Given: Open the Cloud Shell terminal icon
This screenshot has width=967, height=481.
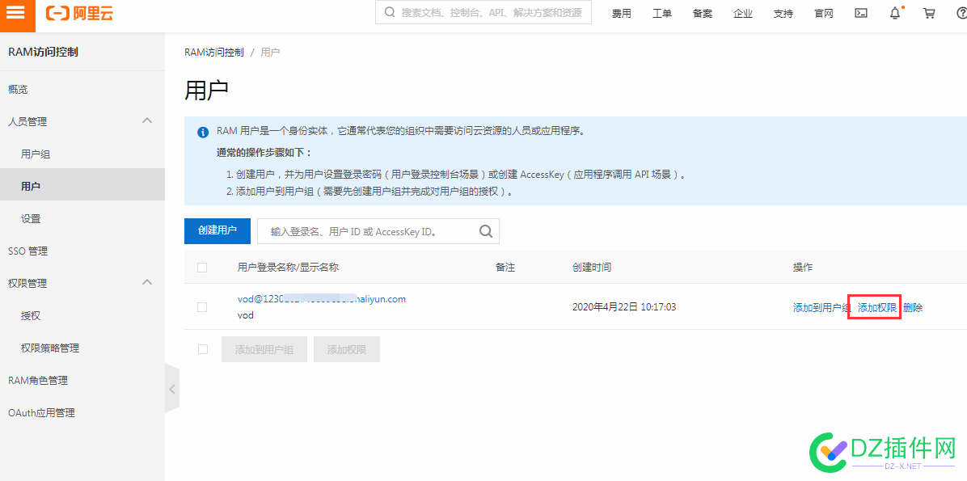Looking at the screenshot, I should point(862,14).
